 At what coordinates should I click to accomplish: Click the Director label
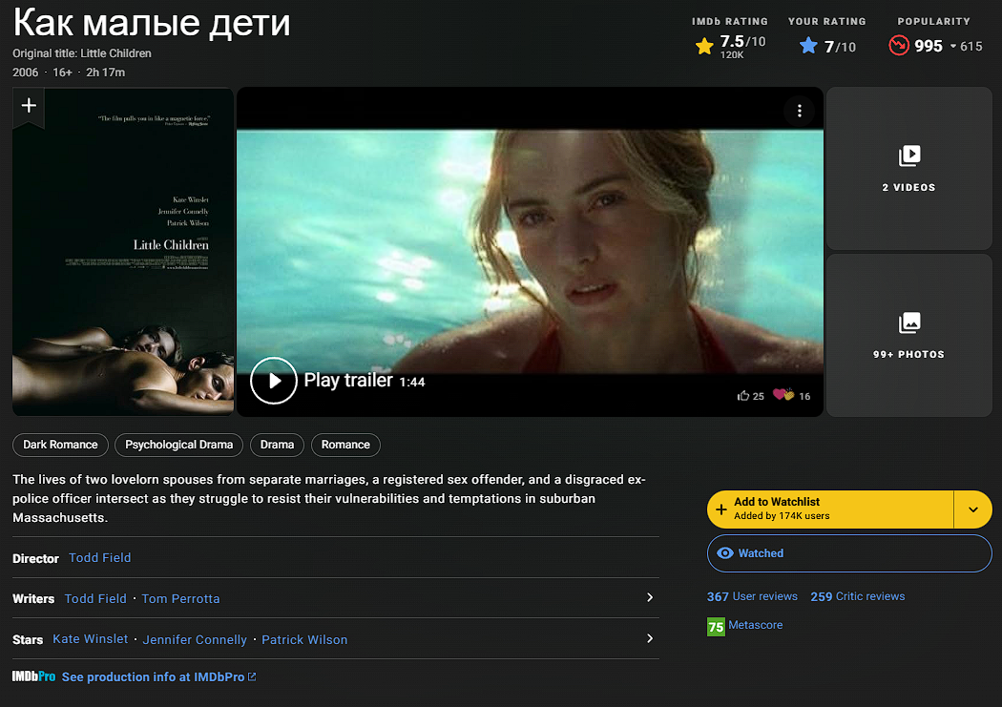[36, 559]
